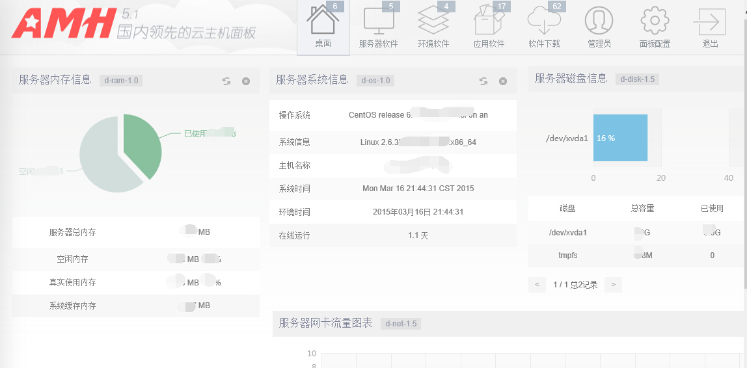The width and height of the screenshot is (747, 368).
Task: Click the d-disk-1.5 version tag
Action: tap(638, 79)
